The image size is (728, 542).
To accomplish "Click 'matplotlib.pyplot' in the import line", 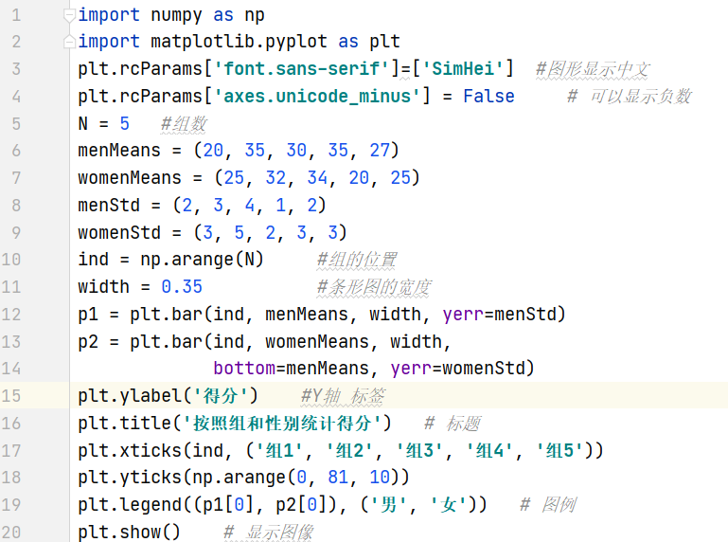I will click(x=239, y=42).
